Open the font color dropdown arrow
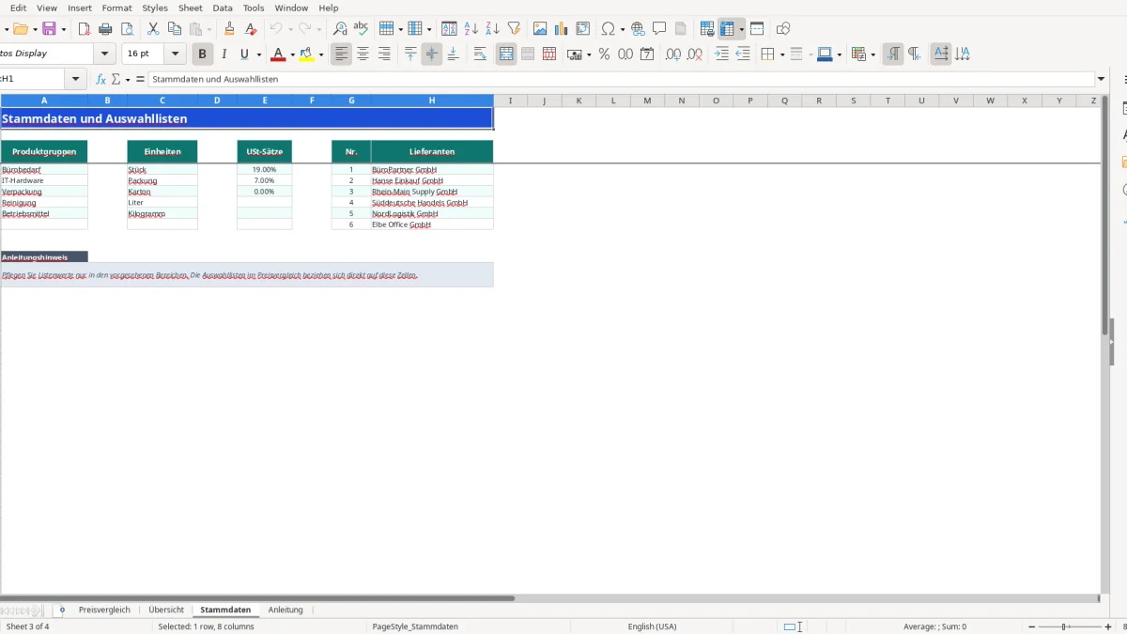 (292, 54)
